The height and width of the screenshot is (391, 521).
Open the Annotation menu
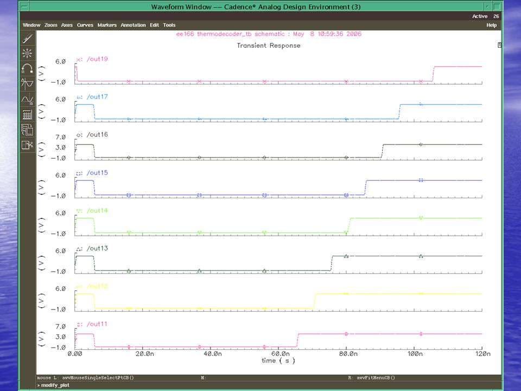pos(134,25)
